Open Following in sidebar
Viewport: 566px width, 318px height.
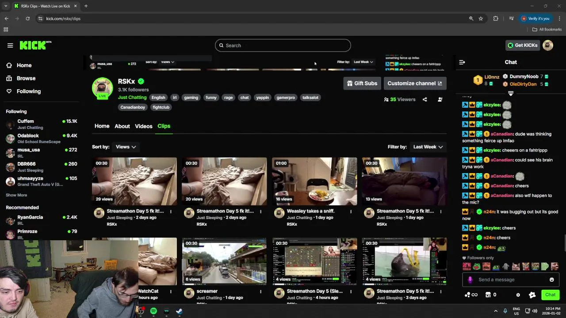[28, 91]
